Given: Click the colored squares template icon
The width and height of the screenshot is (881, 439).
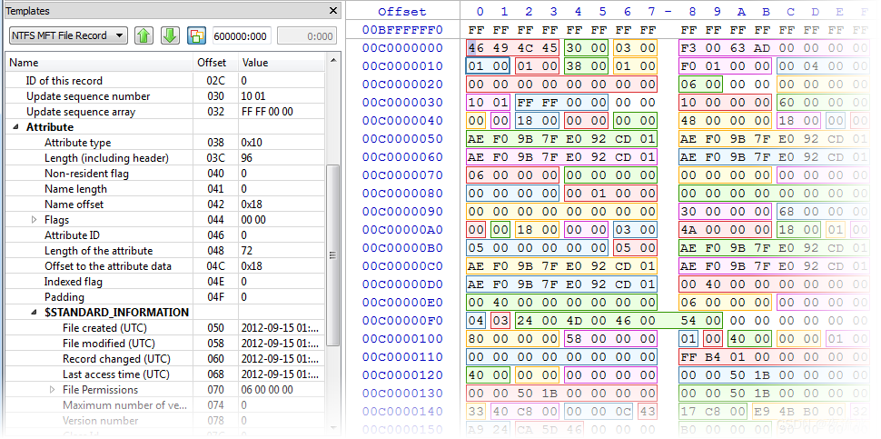Looking at the screenshot, I should coord(196,36).
